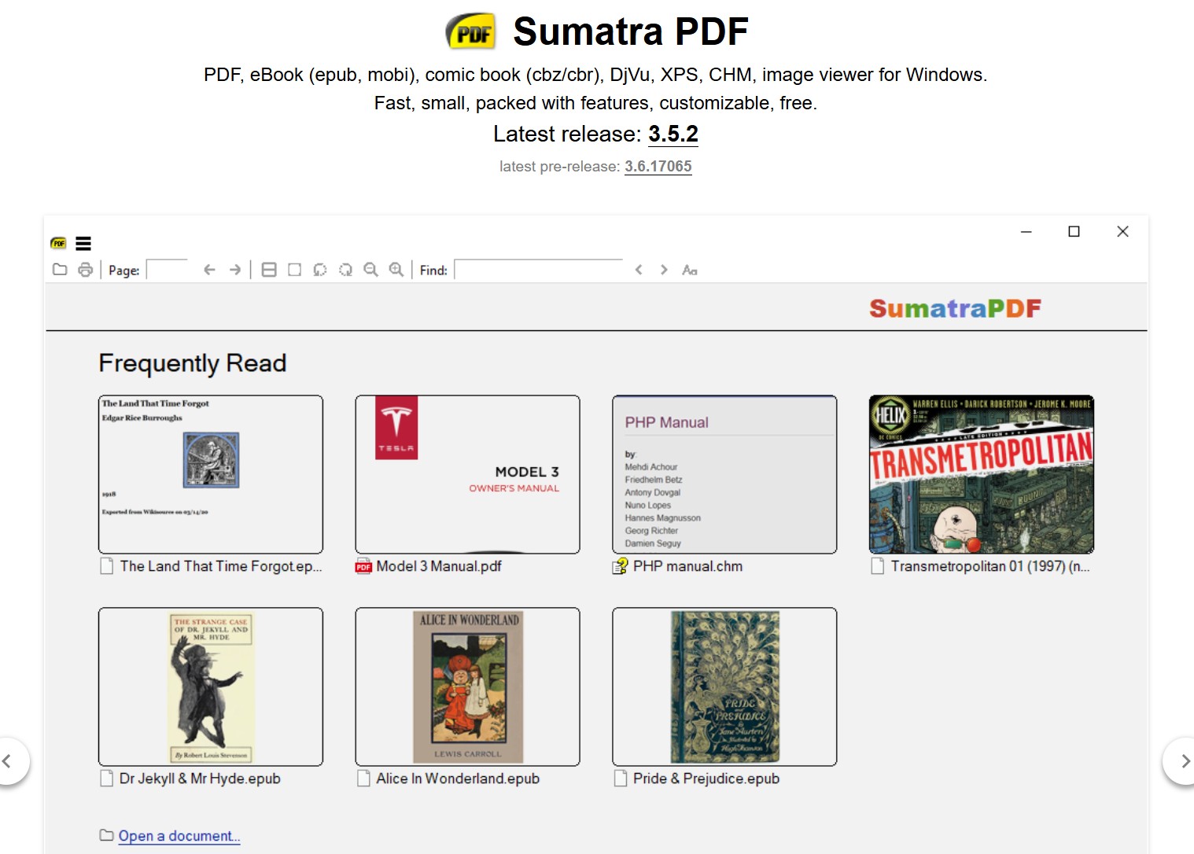Click 'Alice In Wonderland.epub' filename
This screenshot has height=854, width=1194.
[x=458, y=779]
